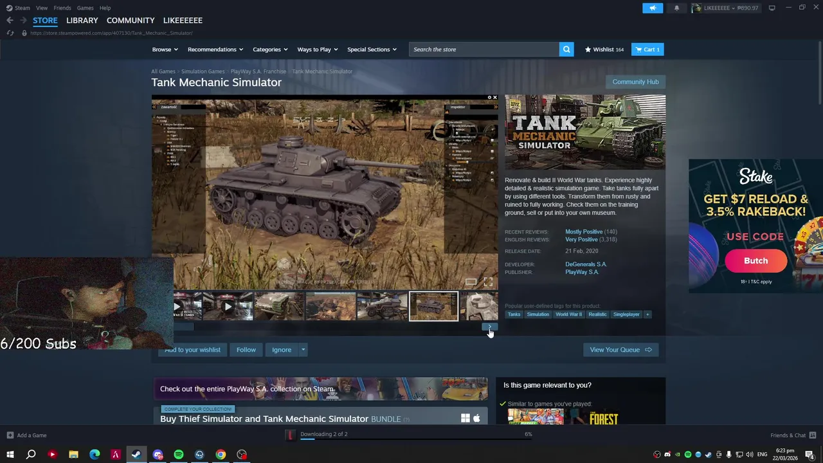Viewport: 823px width, 463px height.
Task: Open the Help menu
Action: pos(105,8)
